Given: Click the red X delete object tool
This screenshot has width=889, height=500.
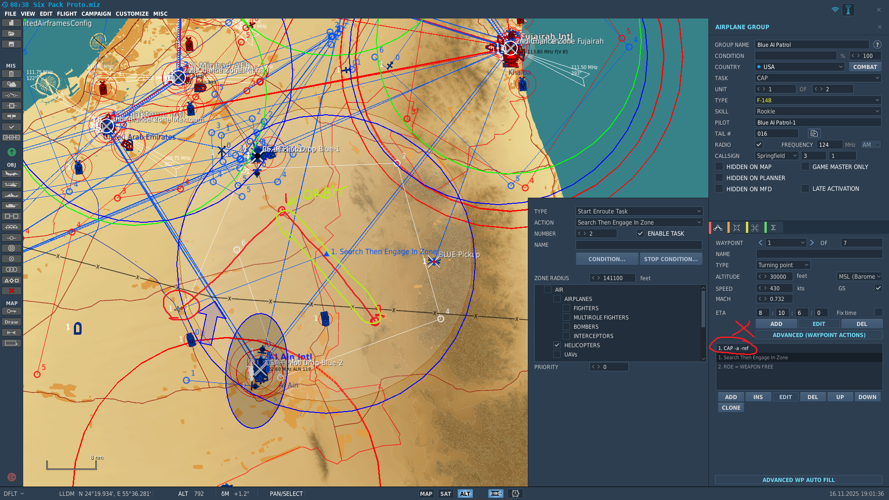Looking at the screenshot, I should click(12, 291).
